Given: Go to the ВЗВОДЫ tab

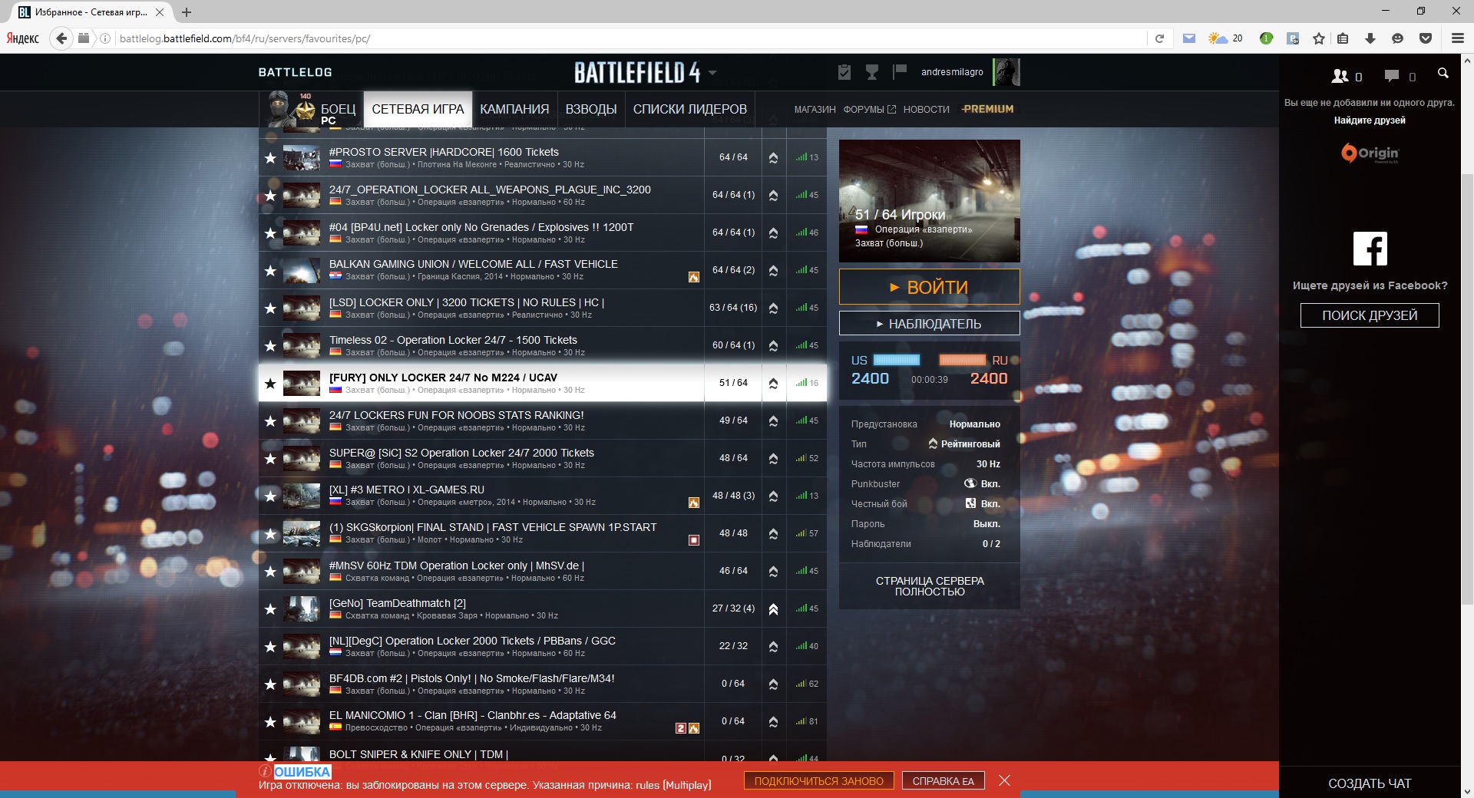Looking at the screenshot, I should tap(591, 109).
